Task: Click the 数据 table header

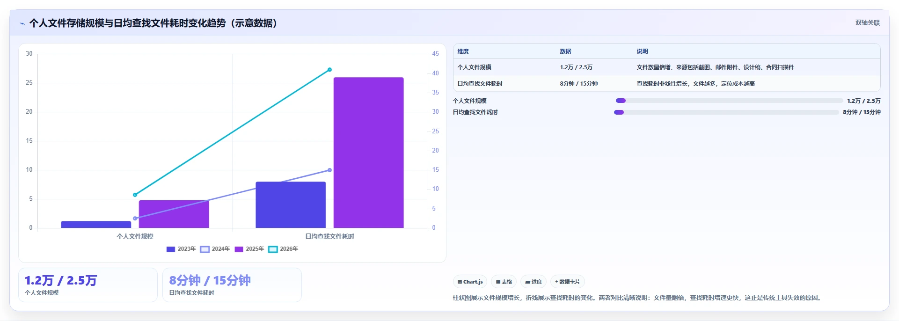Action: (x=566, y=51)
